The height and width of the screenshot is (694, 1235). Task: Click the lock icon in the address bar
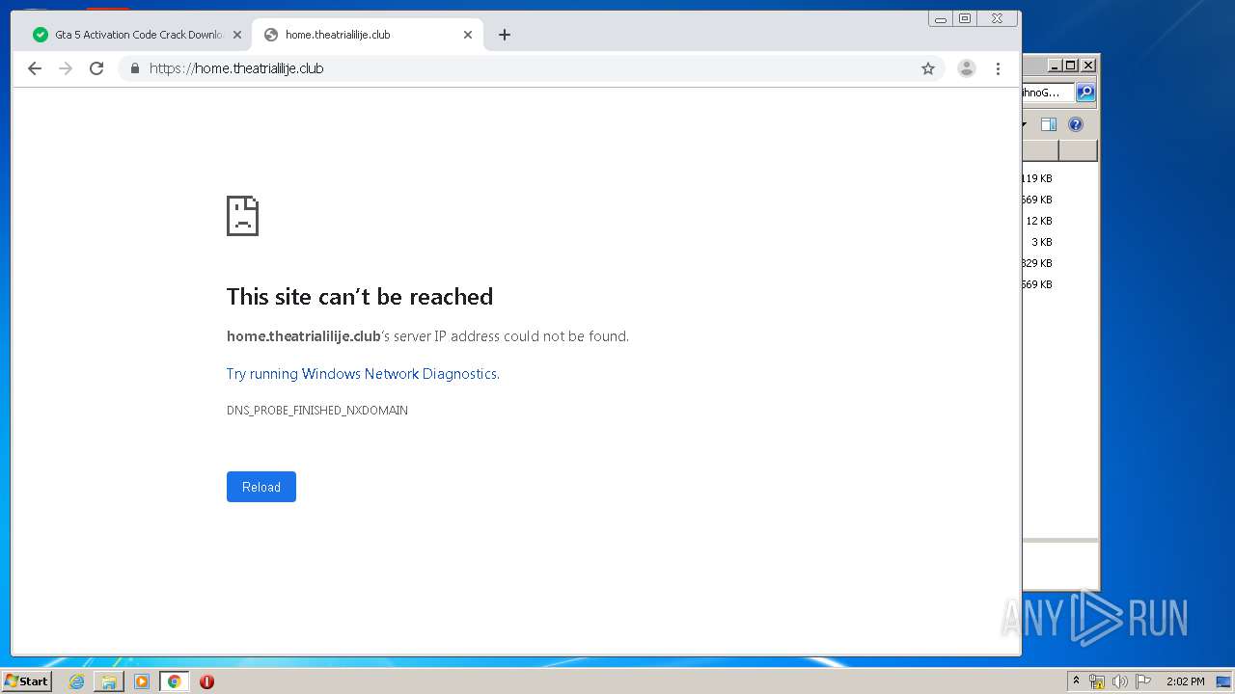pos(134,68)
